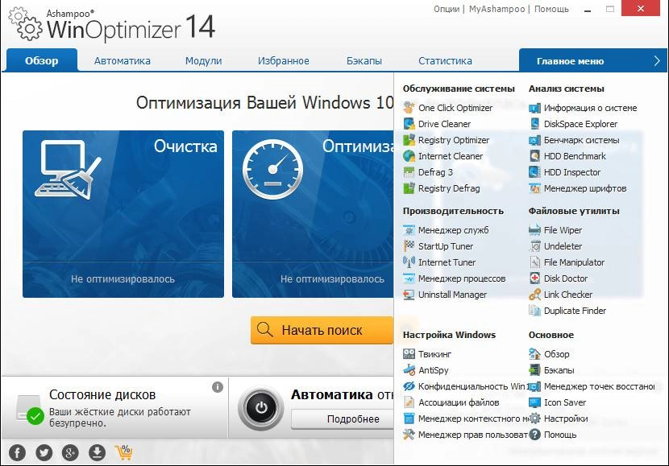The image size is (669, 466).
Task: Start Internet Cleaner via its globe icon
Action: [x=409, y=156]
